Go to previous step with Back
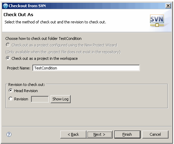The height and width of the screenshot is (144, 174). tap(73, 134)
